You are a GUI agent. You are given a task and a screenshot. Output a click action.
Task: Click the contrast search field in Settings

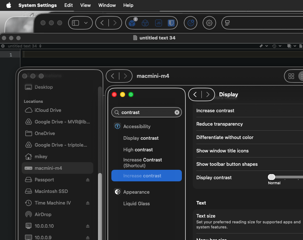[x=146, y=112]
